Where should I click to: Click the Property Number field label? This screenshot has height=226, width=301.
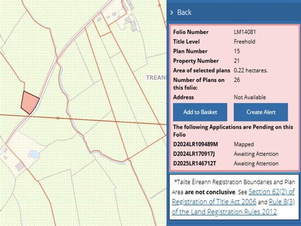coord(196,61)
